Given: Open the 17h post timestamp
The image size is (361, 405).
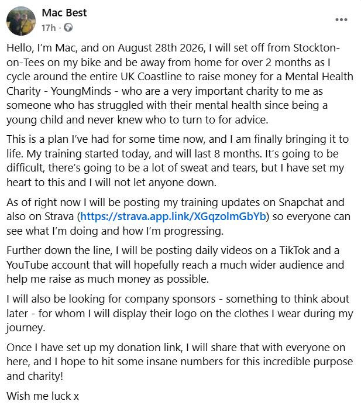Looking at the screenshot, I should click(x=49, y=28).
